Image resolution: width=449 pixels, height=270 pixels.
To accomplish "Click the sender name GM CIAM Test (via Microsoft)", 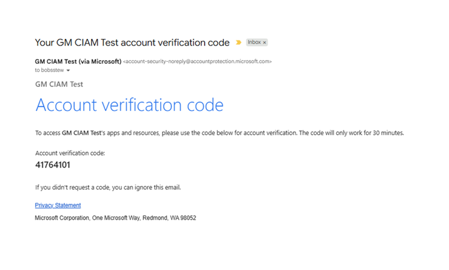I will [x=78, y=61].
